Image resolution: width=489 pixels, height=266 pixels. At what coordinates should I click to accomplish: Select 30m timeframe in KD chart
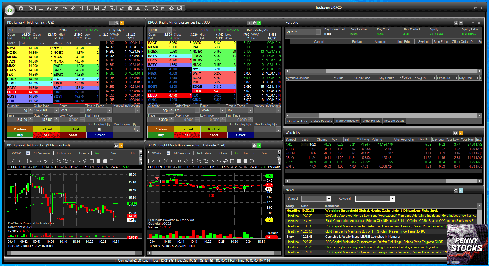coord(133,153)
